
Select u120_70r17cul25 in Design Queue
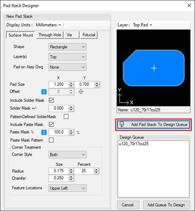134,144
